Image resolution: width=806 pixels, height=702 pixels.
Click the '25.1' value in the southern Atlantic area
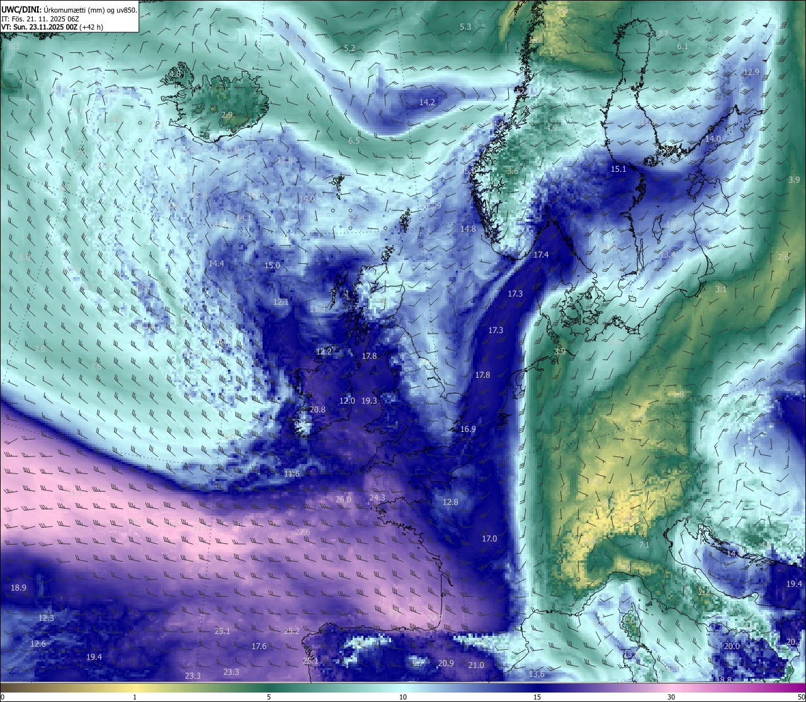click(x=222, y=631)
